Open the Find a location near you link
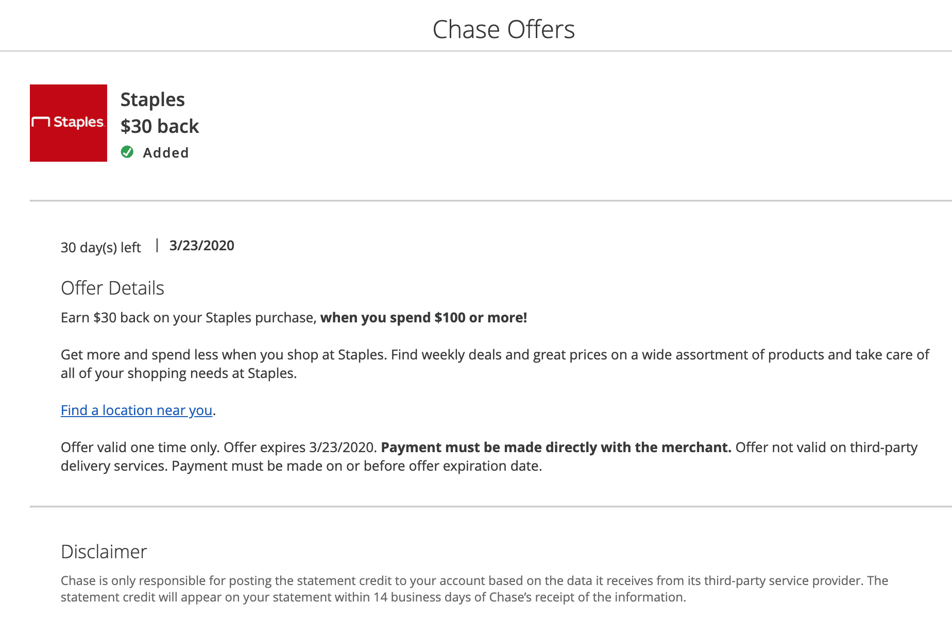This screenshot has height=619, width=952. pos(137,410)
